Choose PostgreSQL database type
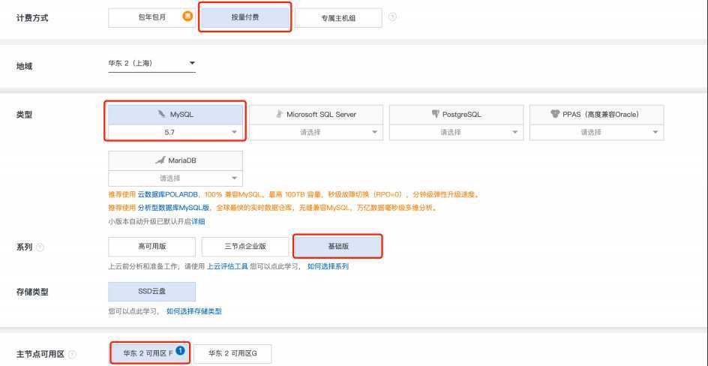 tap(456, 115)
